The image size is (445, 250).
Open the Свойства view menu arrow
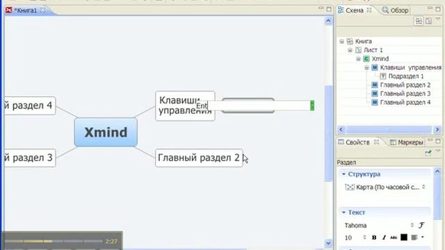[x=438, y=151]
